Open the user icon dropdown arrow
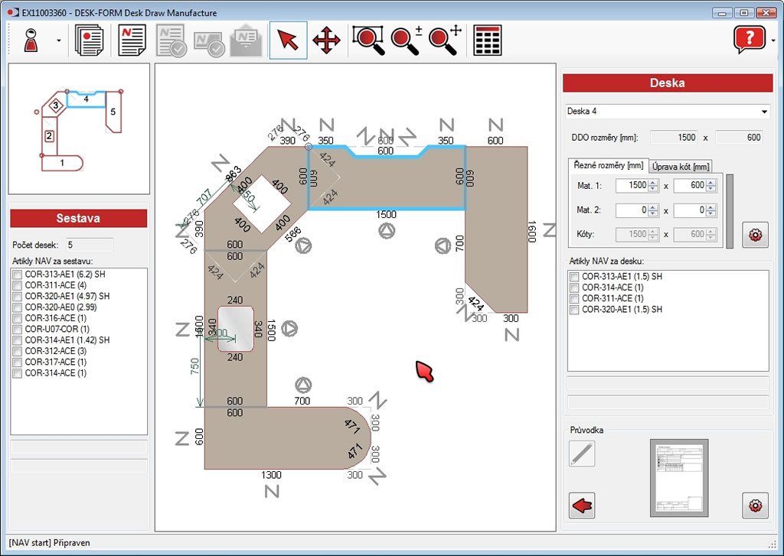784x556 pixels. tap(59, 41)
